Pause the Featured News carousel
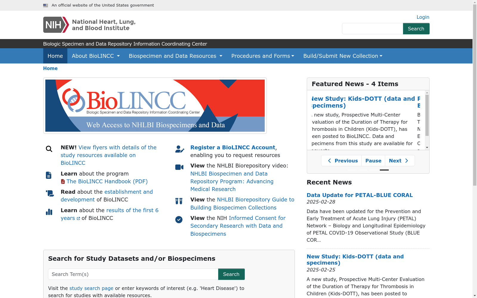477x298 pixels. coord(373,161)
